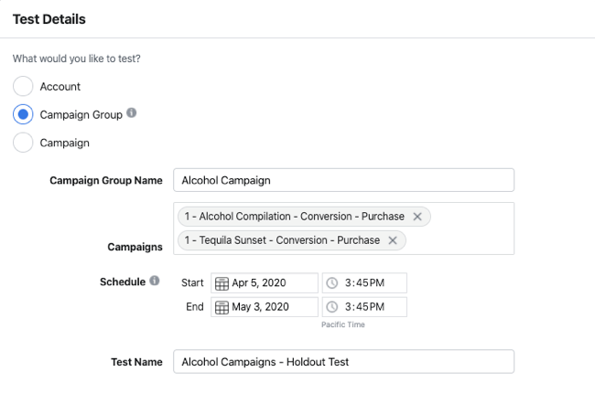The image size is (595, 393).
Task: Open End date picker showing May 3, 2020
Action: click(x=271, y=307)
